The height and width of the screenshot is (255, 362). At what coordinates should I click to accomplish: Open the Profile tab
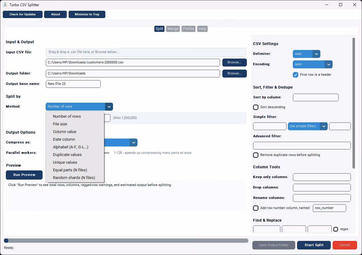tap(188, 29)
